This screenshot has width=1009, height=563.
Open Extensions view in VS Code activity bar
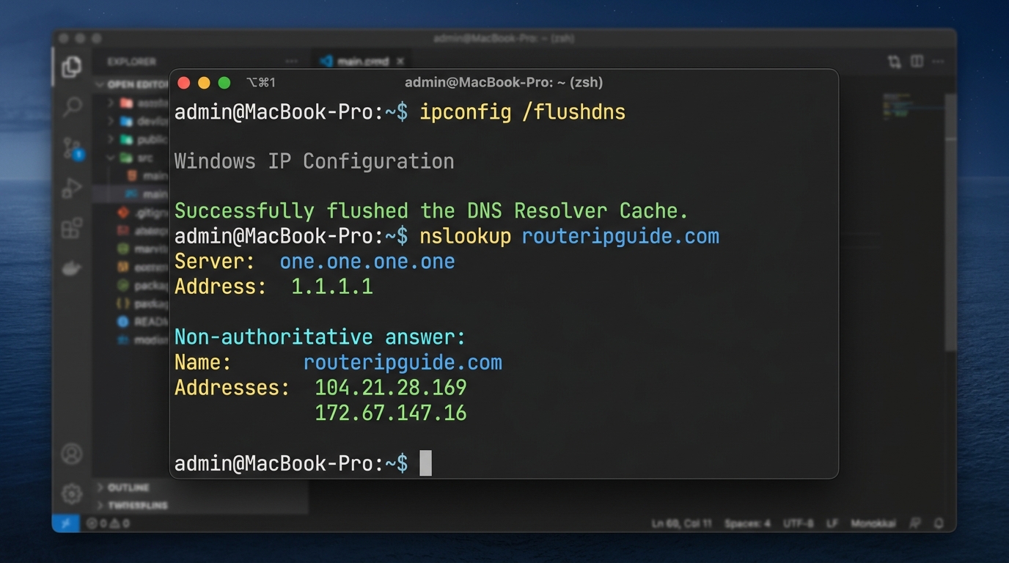(72, 228)
